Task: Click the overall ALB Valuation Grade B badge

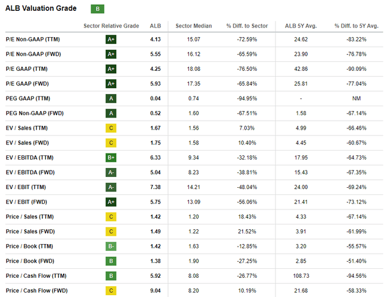Action: click(x=97, y=9)
